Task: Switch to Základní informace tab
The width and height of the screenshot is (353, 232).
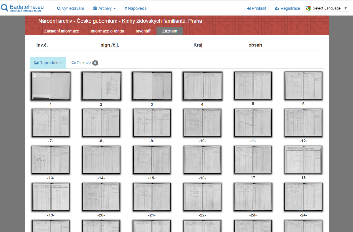Action: 62,31
